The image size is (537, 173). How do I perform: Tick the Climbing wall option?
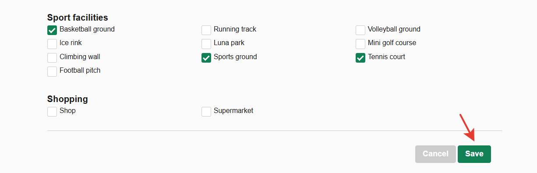52,57
